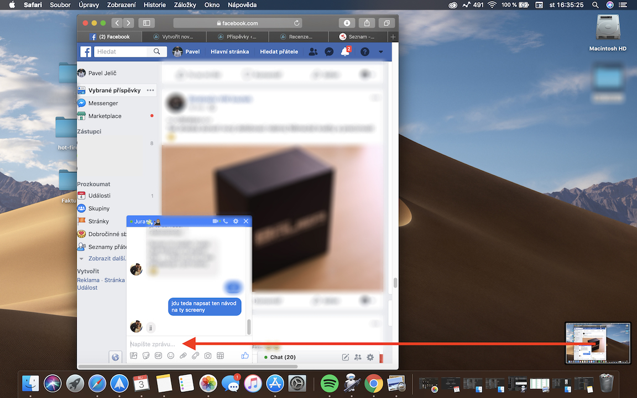Toggle Safari sidebar
Viewport: 637px width, 398px height.
[x=147, y=23]
